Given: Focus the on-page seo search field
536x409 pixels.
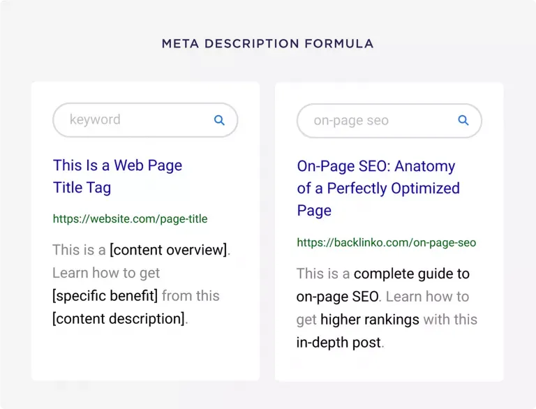Looking at the screenshot, I should pyautogui.click(x=389, y=121).
